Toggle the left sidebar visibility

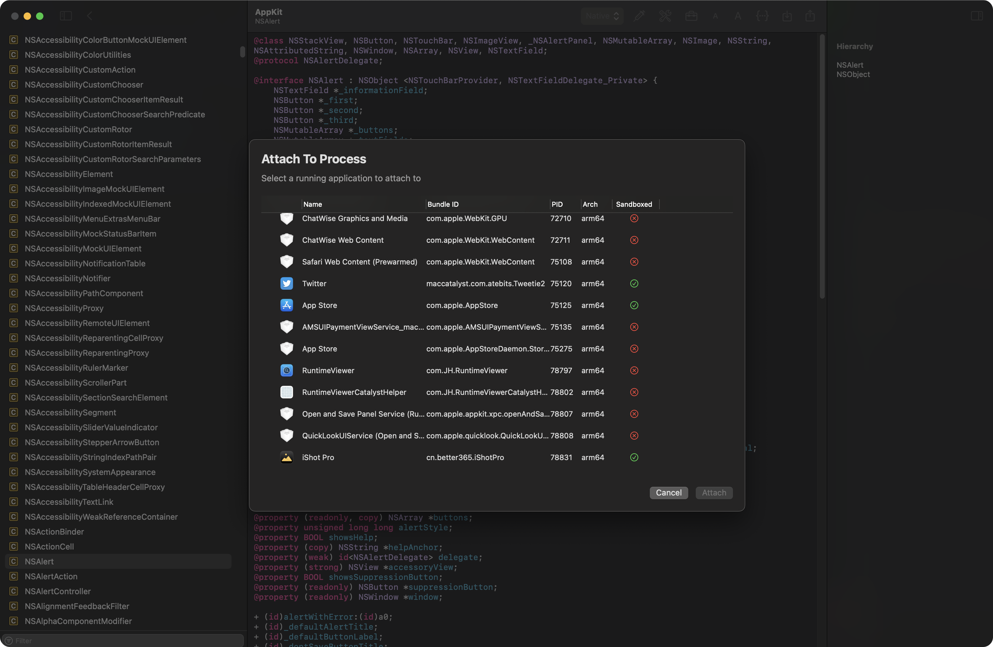[66, 16]
